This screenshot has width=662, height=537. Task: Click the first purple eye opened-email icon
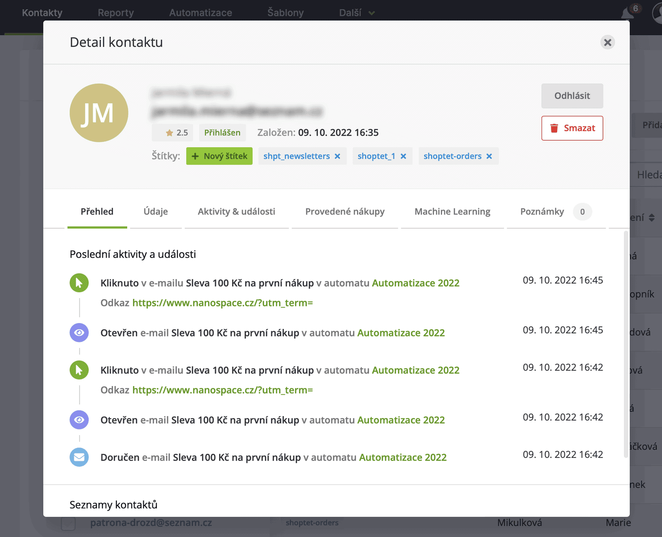coord(79,333)
